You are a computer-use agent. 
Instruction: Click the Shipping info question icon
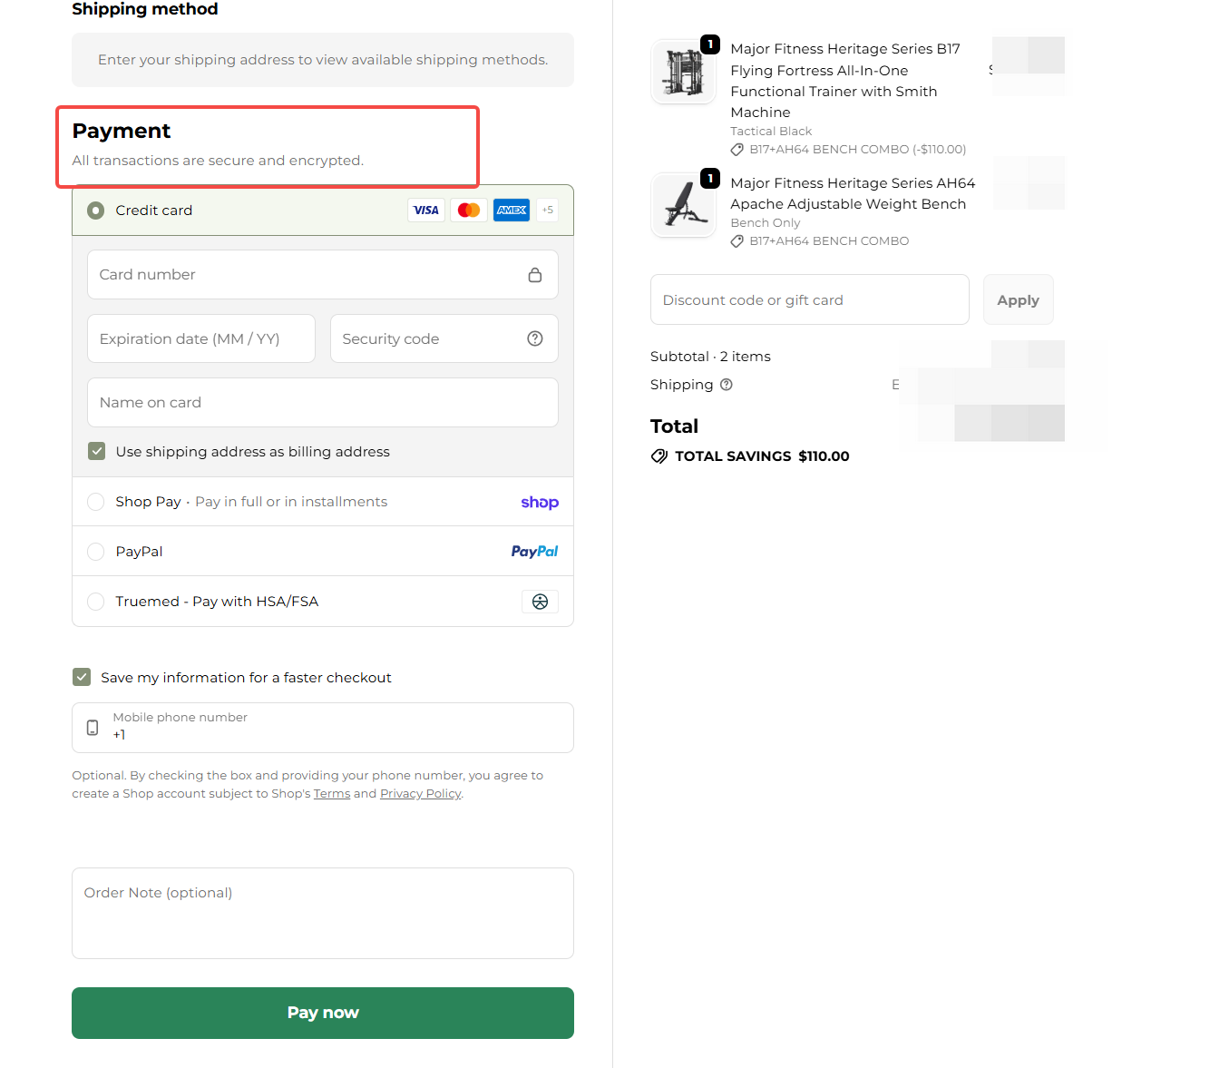point(727,385)
